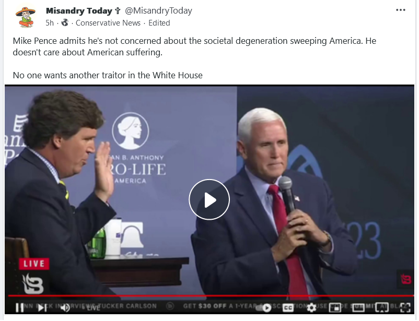419x321 pixels.
Task: Skip to the next video
Action: click(x=42, y=308)
